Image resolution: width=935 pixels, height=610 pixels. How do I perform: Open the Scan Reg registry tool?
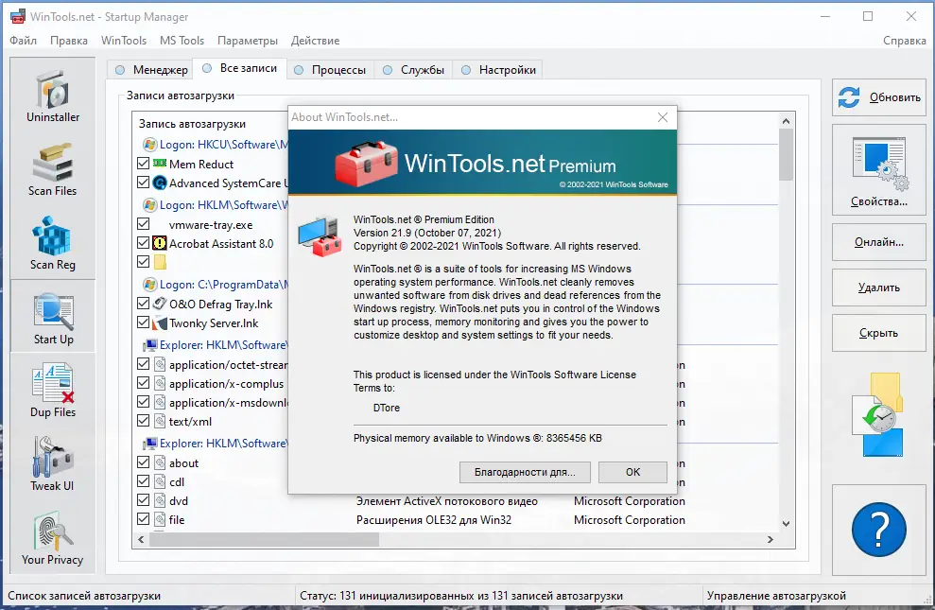[x=53, y=244]
